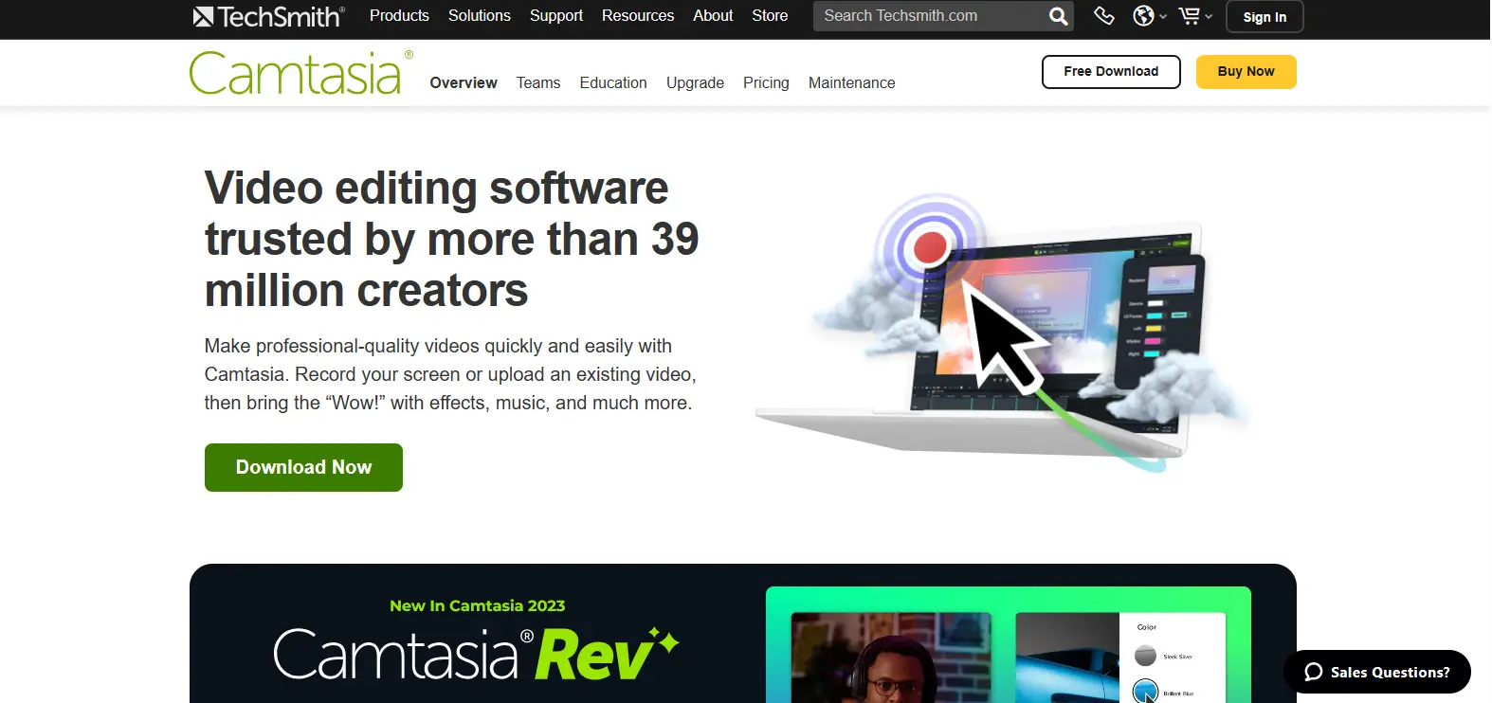Open the About menu
Screen dimensions: 1492x703
713,15
